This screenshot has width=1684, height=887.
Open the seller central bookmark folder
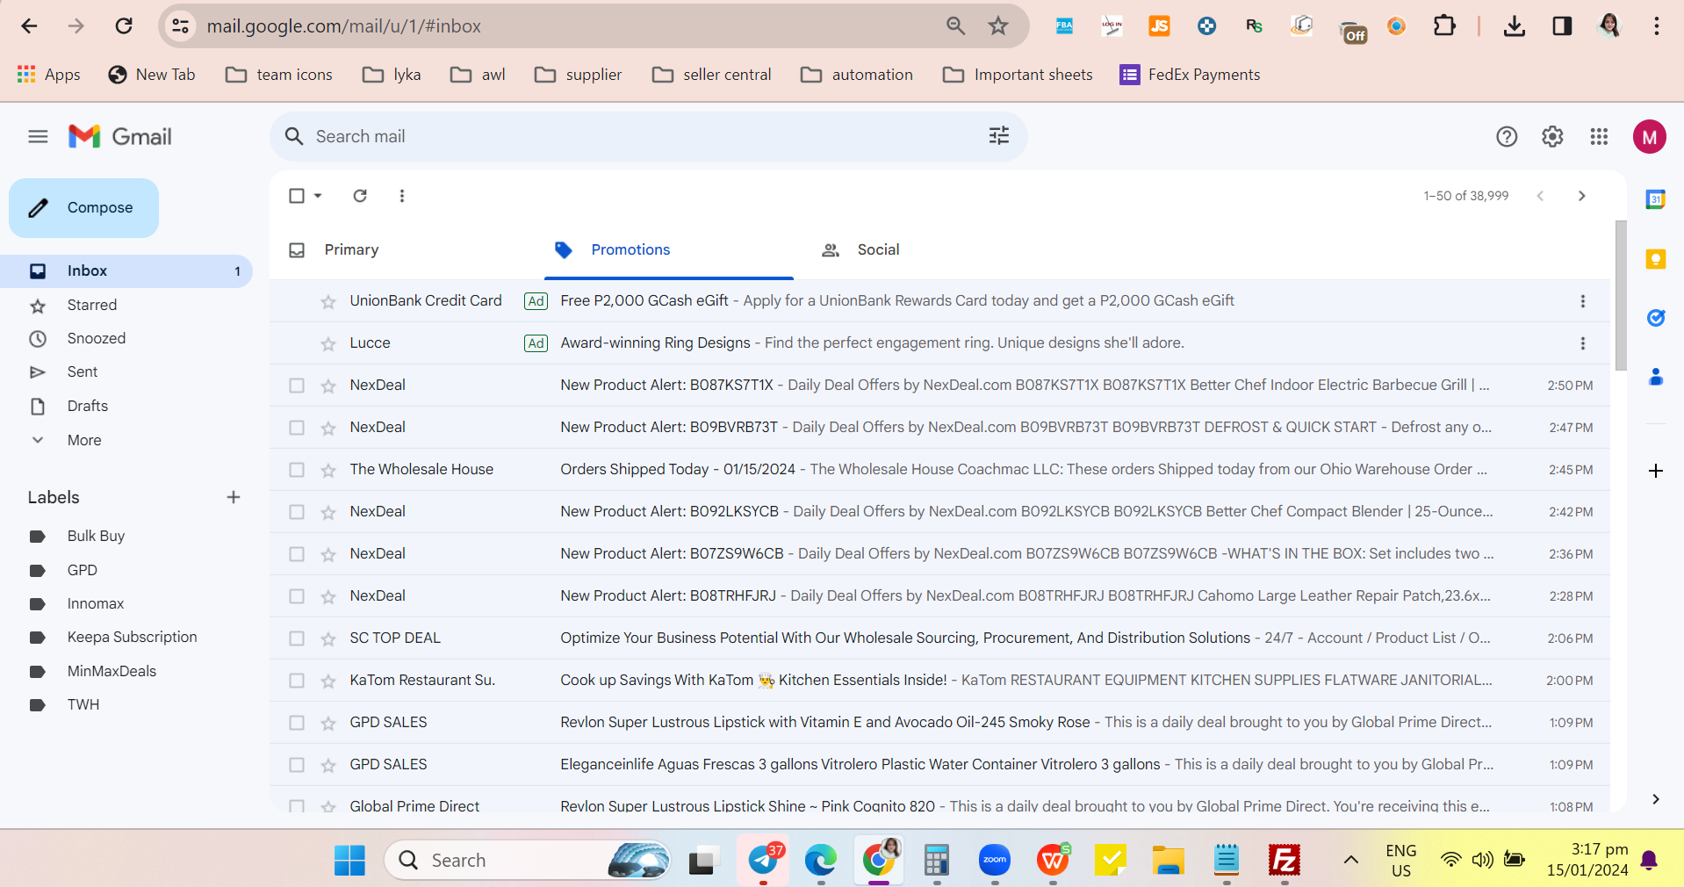pos(712,75)
